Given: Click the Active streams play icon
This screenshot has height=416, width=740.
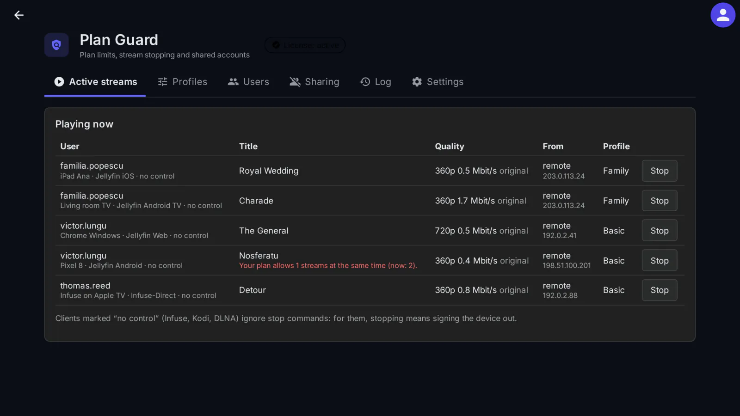Looking at the screenshot, I should click(x=59, y=82).
